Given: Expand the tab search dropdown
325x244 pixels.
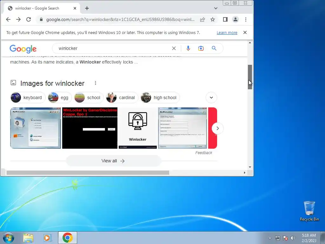Looking at the screenshot, I should (216, 8).
